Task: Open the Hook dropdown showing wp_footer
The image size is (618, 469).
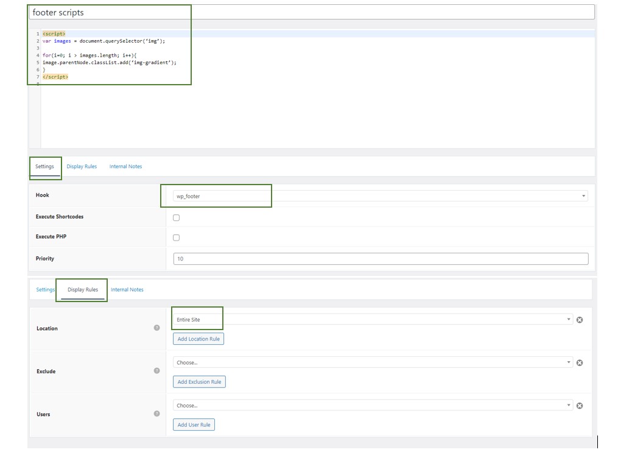Action: (381, 196)
